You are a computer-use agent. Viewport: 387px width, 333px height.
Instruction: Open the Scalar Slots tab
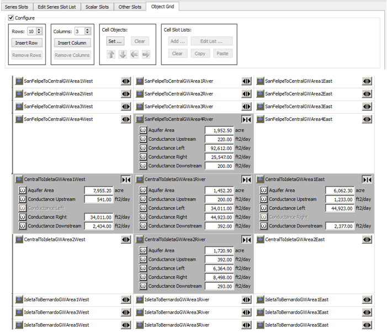97,7
